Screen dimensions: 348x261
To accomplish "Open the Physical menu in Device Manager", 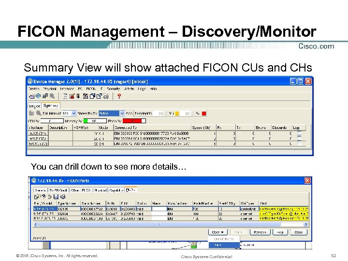I will (49, 88).
